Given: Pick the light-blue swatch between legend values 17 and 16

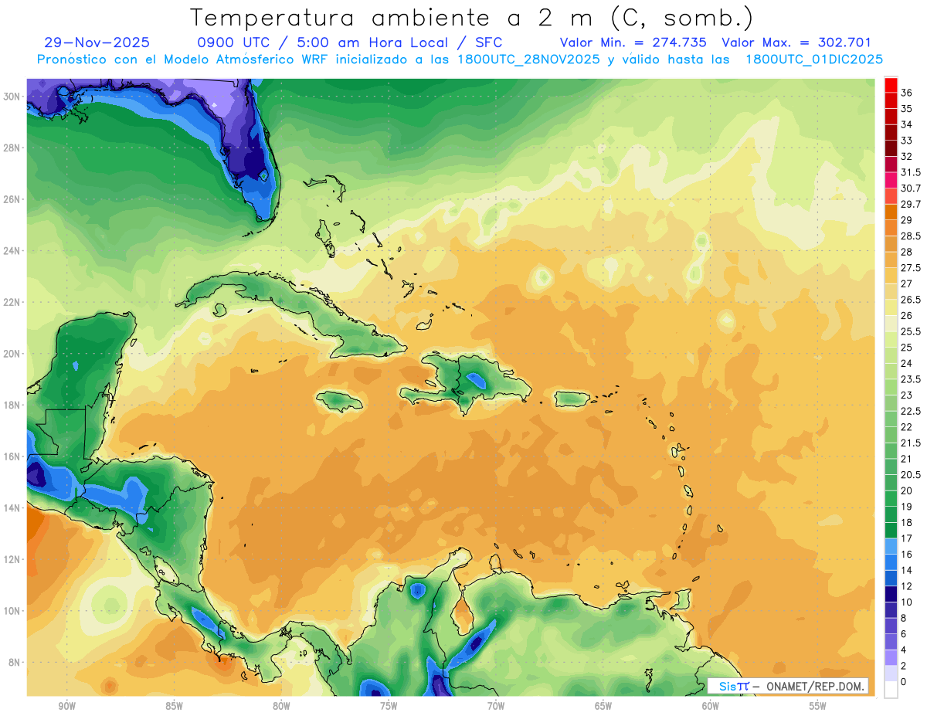Looking at the screenshot, I should pyautogui.click(x=891, y=546).
